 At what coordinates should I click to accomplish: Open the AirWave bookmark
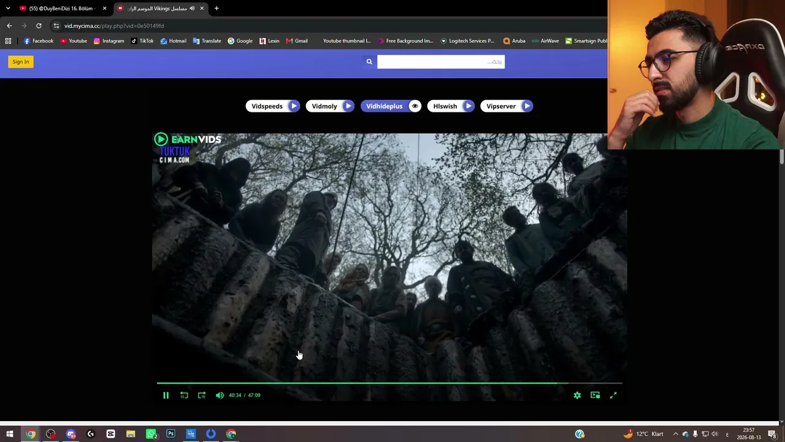(545, 41)
